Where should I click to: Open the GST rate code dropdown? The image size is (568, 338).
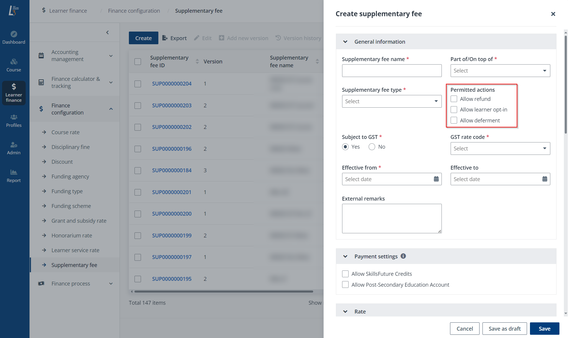[x=500, y=148]
